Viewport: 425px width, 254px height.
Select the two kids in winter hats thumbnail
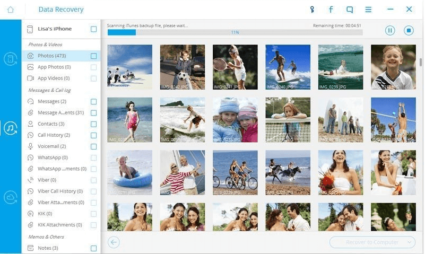pyautogui.click(x=235, y=120)
